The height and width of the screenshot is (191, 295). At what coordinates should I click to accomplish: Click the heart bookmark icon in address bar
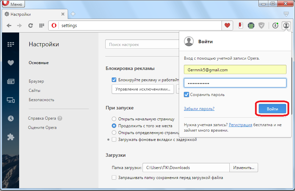click(227, 25)
